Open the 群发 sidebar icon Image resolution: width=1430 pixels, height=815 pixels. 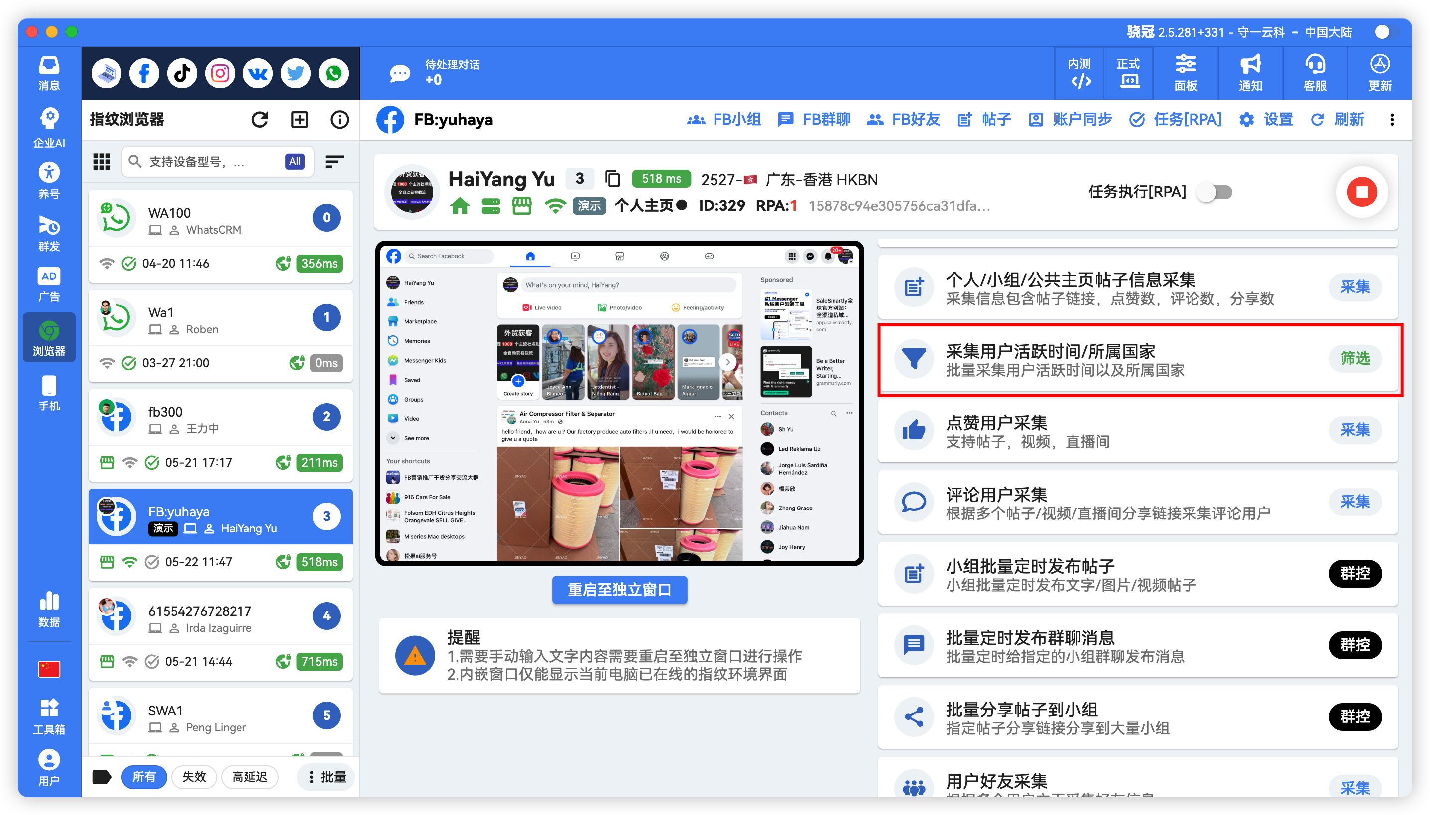point(49,232)
